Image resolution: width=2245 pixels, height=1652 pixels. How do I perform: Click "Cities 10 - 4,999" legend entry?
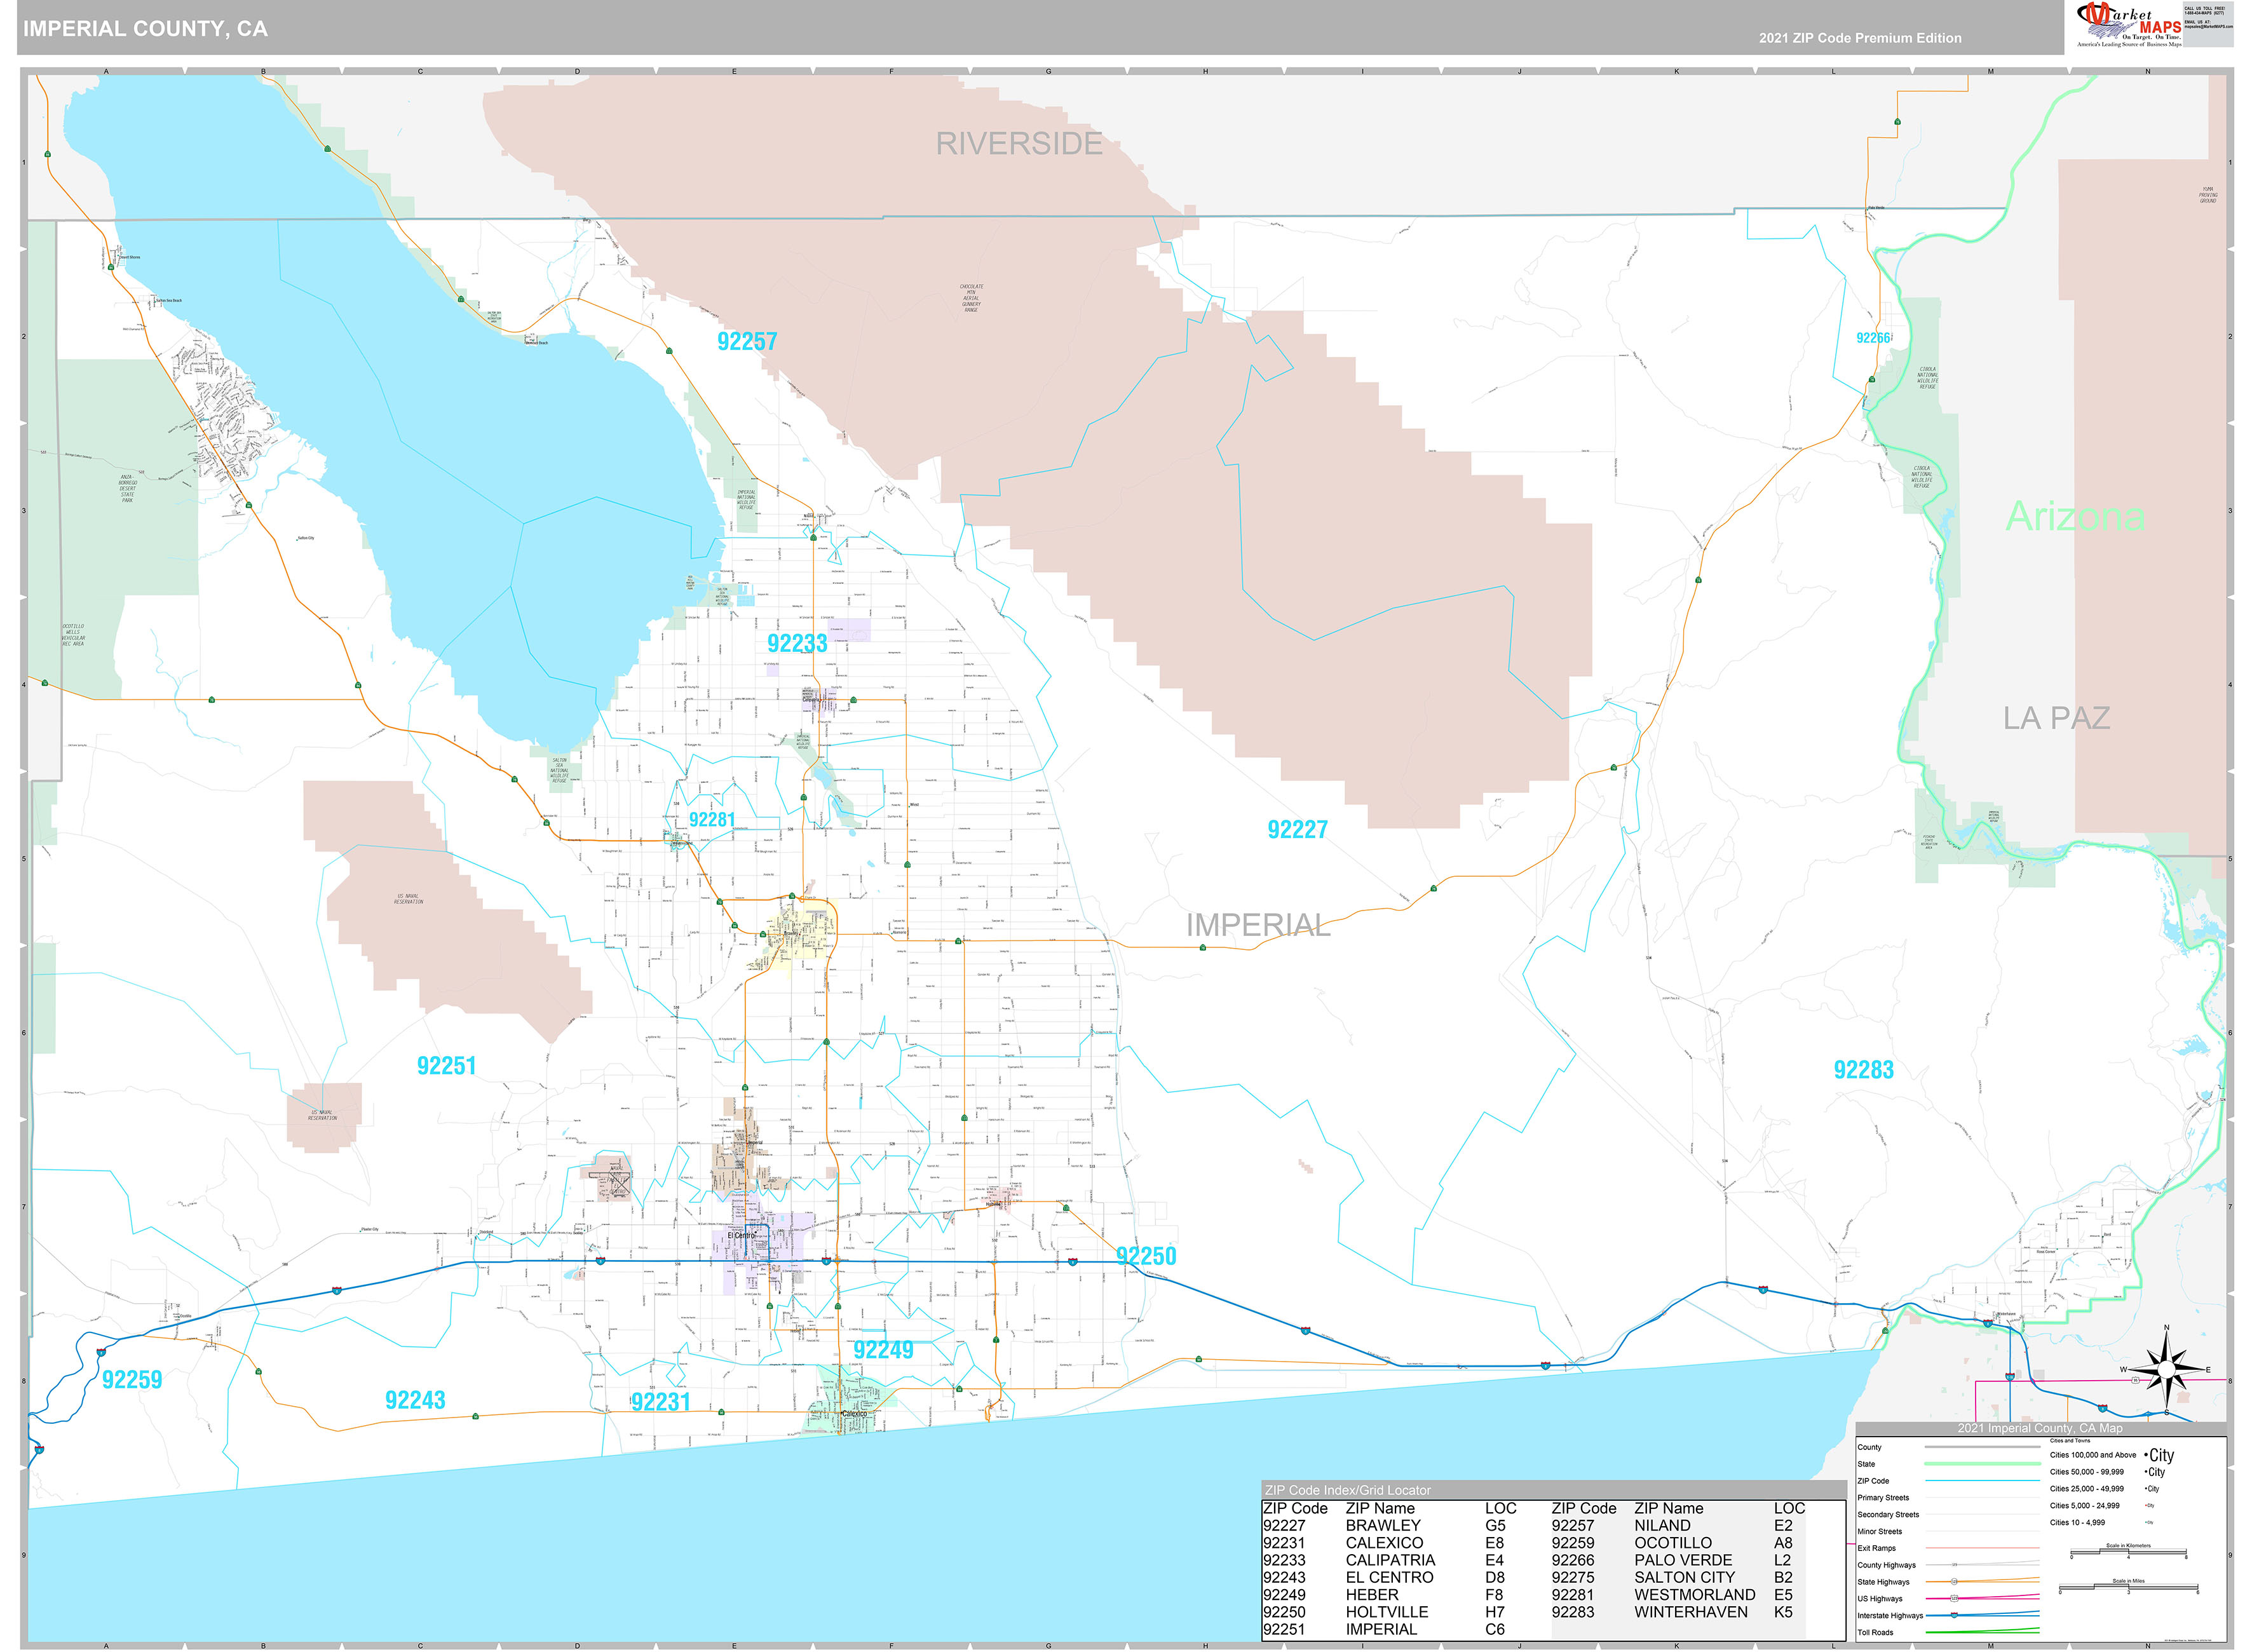[2077, 1523]
